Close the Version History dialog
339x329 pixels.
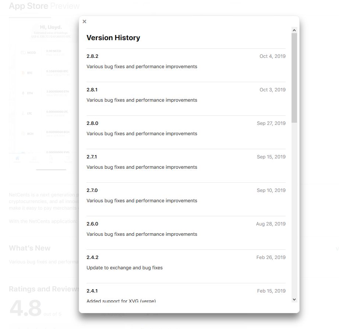(84, 21)
